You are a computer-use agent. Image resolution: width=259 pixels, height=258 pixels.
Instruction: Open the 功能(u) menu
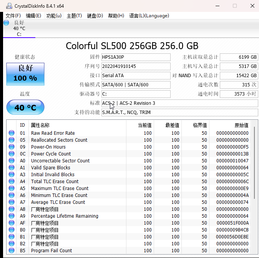54,16
